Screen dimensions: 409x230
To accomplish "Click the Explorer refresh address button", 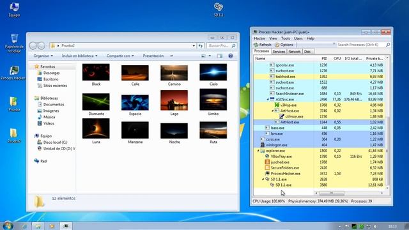I will click(201, 45).
